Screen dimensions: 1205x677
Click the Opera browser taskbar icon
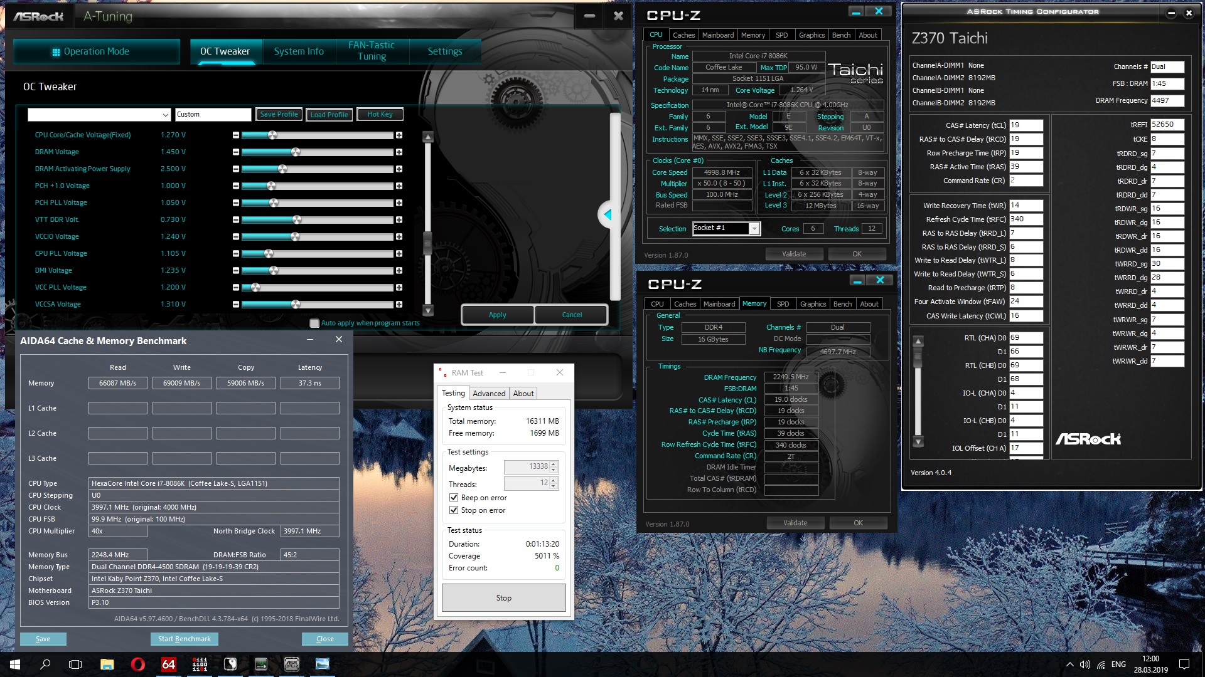tap(137, 664)
